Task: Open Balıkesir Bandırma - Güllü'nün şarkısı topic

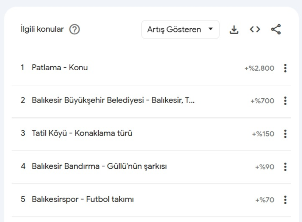Action: pos(99,166)
